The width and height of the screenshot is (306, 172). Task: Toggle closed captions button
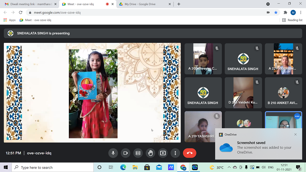(138, 153)
